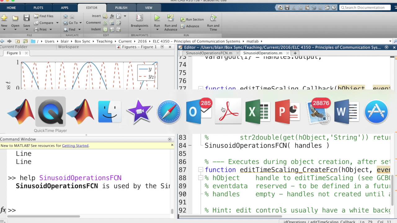Viewport: 397px width, 223px height.
Task: Open the Command Window actions menu
Action: [x=170, y=139]
